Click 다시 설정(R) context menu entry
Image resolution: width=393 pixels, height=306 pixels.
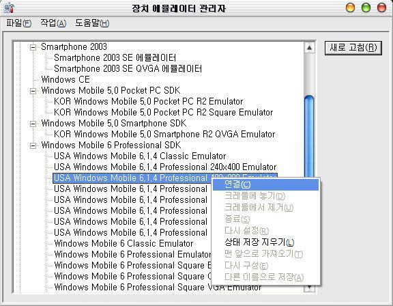coord(265,230)
